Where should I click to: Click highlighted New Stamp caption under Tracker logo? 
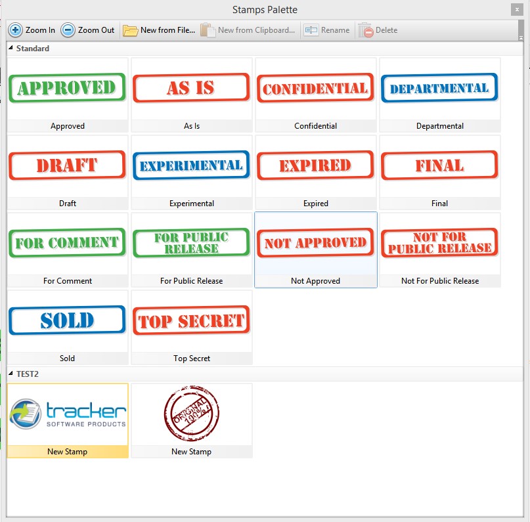(67, 451)
